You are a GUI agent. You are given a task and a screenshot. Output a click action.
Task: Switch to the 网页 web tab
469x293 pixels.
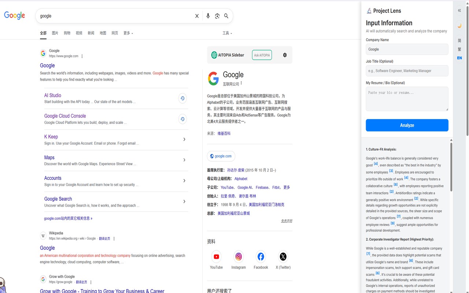coord(115,33)
